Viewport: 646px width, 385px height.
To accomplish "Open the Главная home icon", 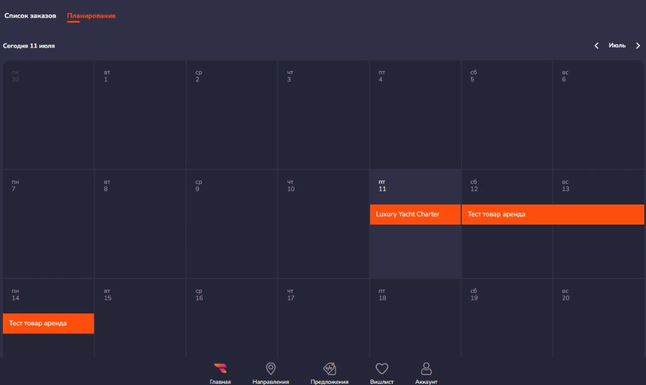I will tap(220, 369).
